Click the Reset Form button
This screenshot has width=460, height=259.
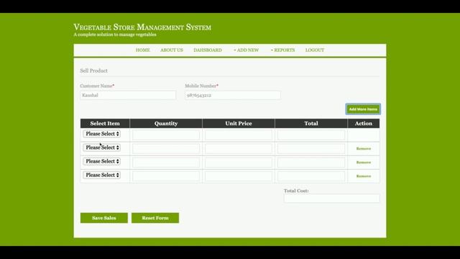(x=155, y=218)
